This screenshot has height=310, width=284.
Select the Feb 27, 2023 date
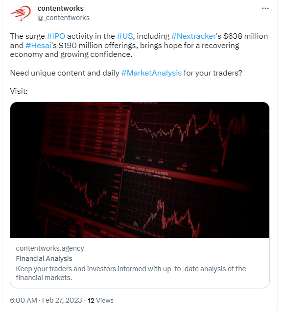click(x=62, y=300)
